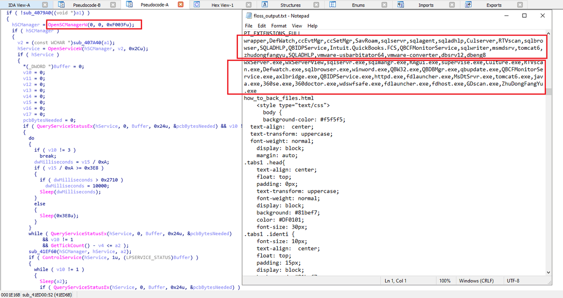Close the Pseudocode-B tab

(113, 5)
